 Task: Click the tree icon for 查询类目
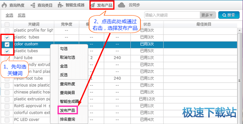pos(33,6)
